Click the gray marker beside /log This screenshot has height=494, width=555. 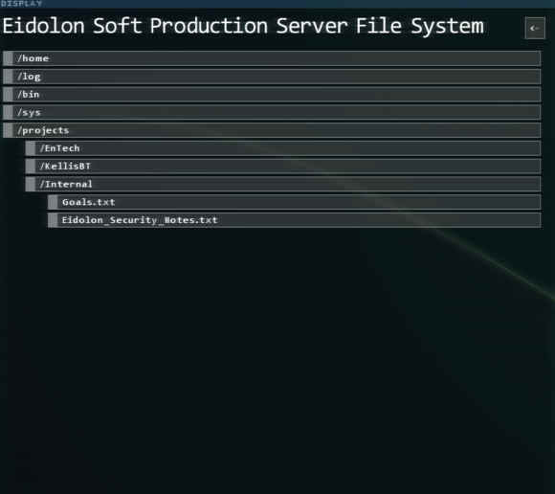click(8, 77)
